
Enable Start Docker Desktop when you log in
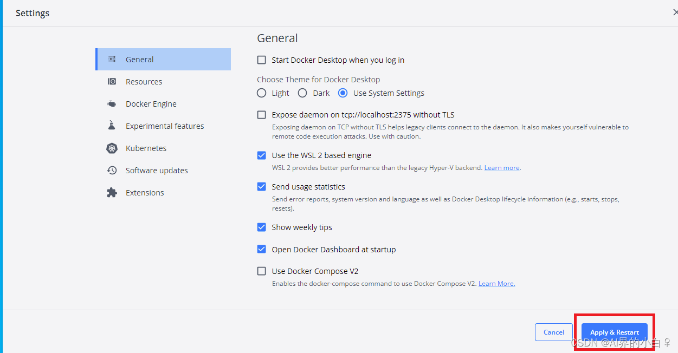pos(262,60)
